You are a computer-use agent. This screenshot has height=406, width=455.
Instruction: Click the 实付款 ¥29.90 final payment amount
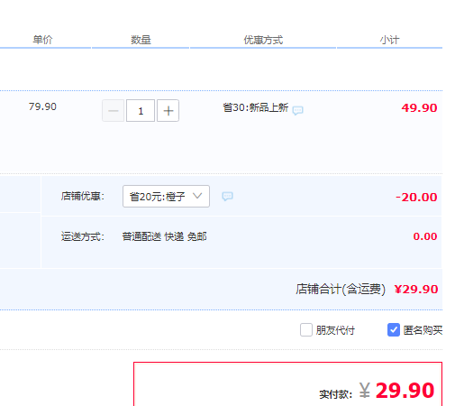pos(377,391)
